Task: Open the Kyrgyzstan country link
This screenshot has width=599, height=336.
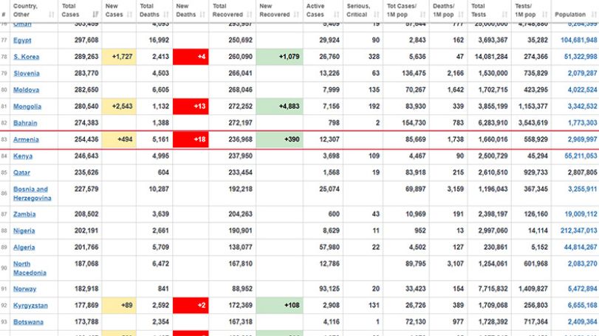Action: (30, 305)
